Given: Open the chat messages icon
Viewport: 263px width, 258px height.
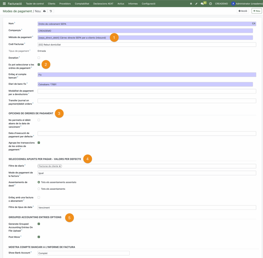Looking at the screenshot, I should pos(203,4).
